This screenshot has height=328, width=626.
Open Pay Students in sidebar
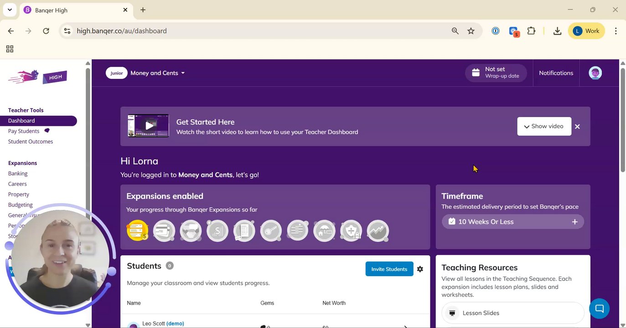[24, 131]
